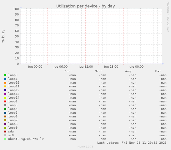
Task: Click the Min -nan value for ubuntu-vg/ubuntu-lv
Action: 103,139
